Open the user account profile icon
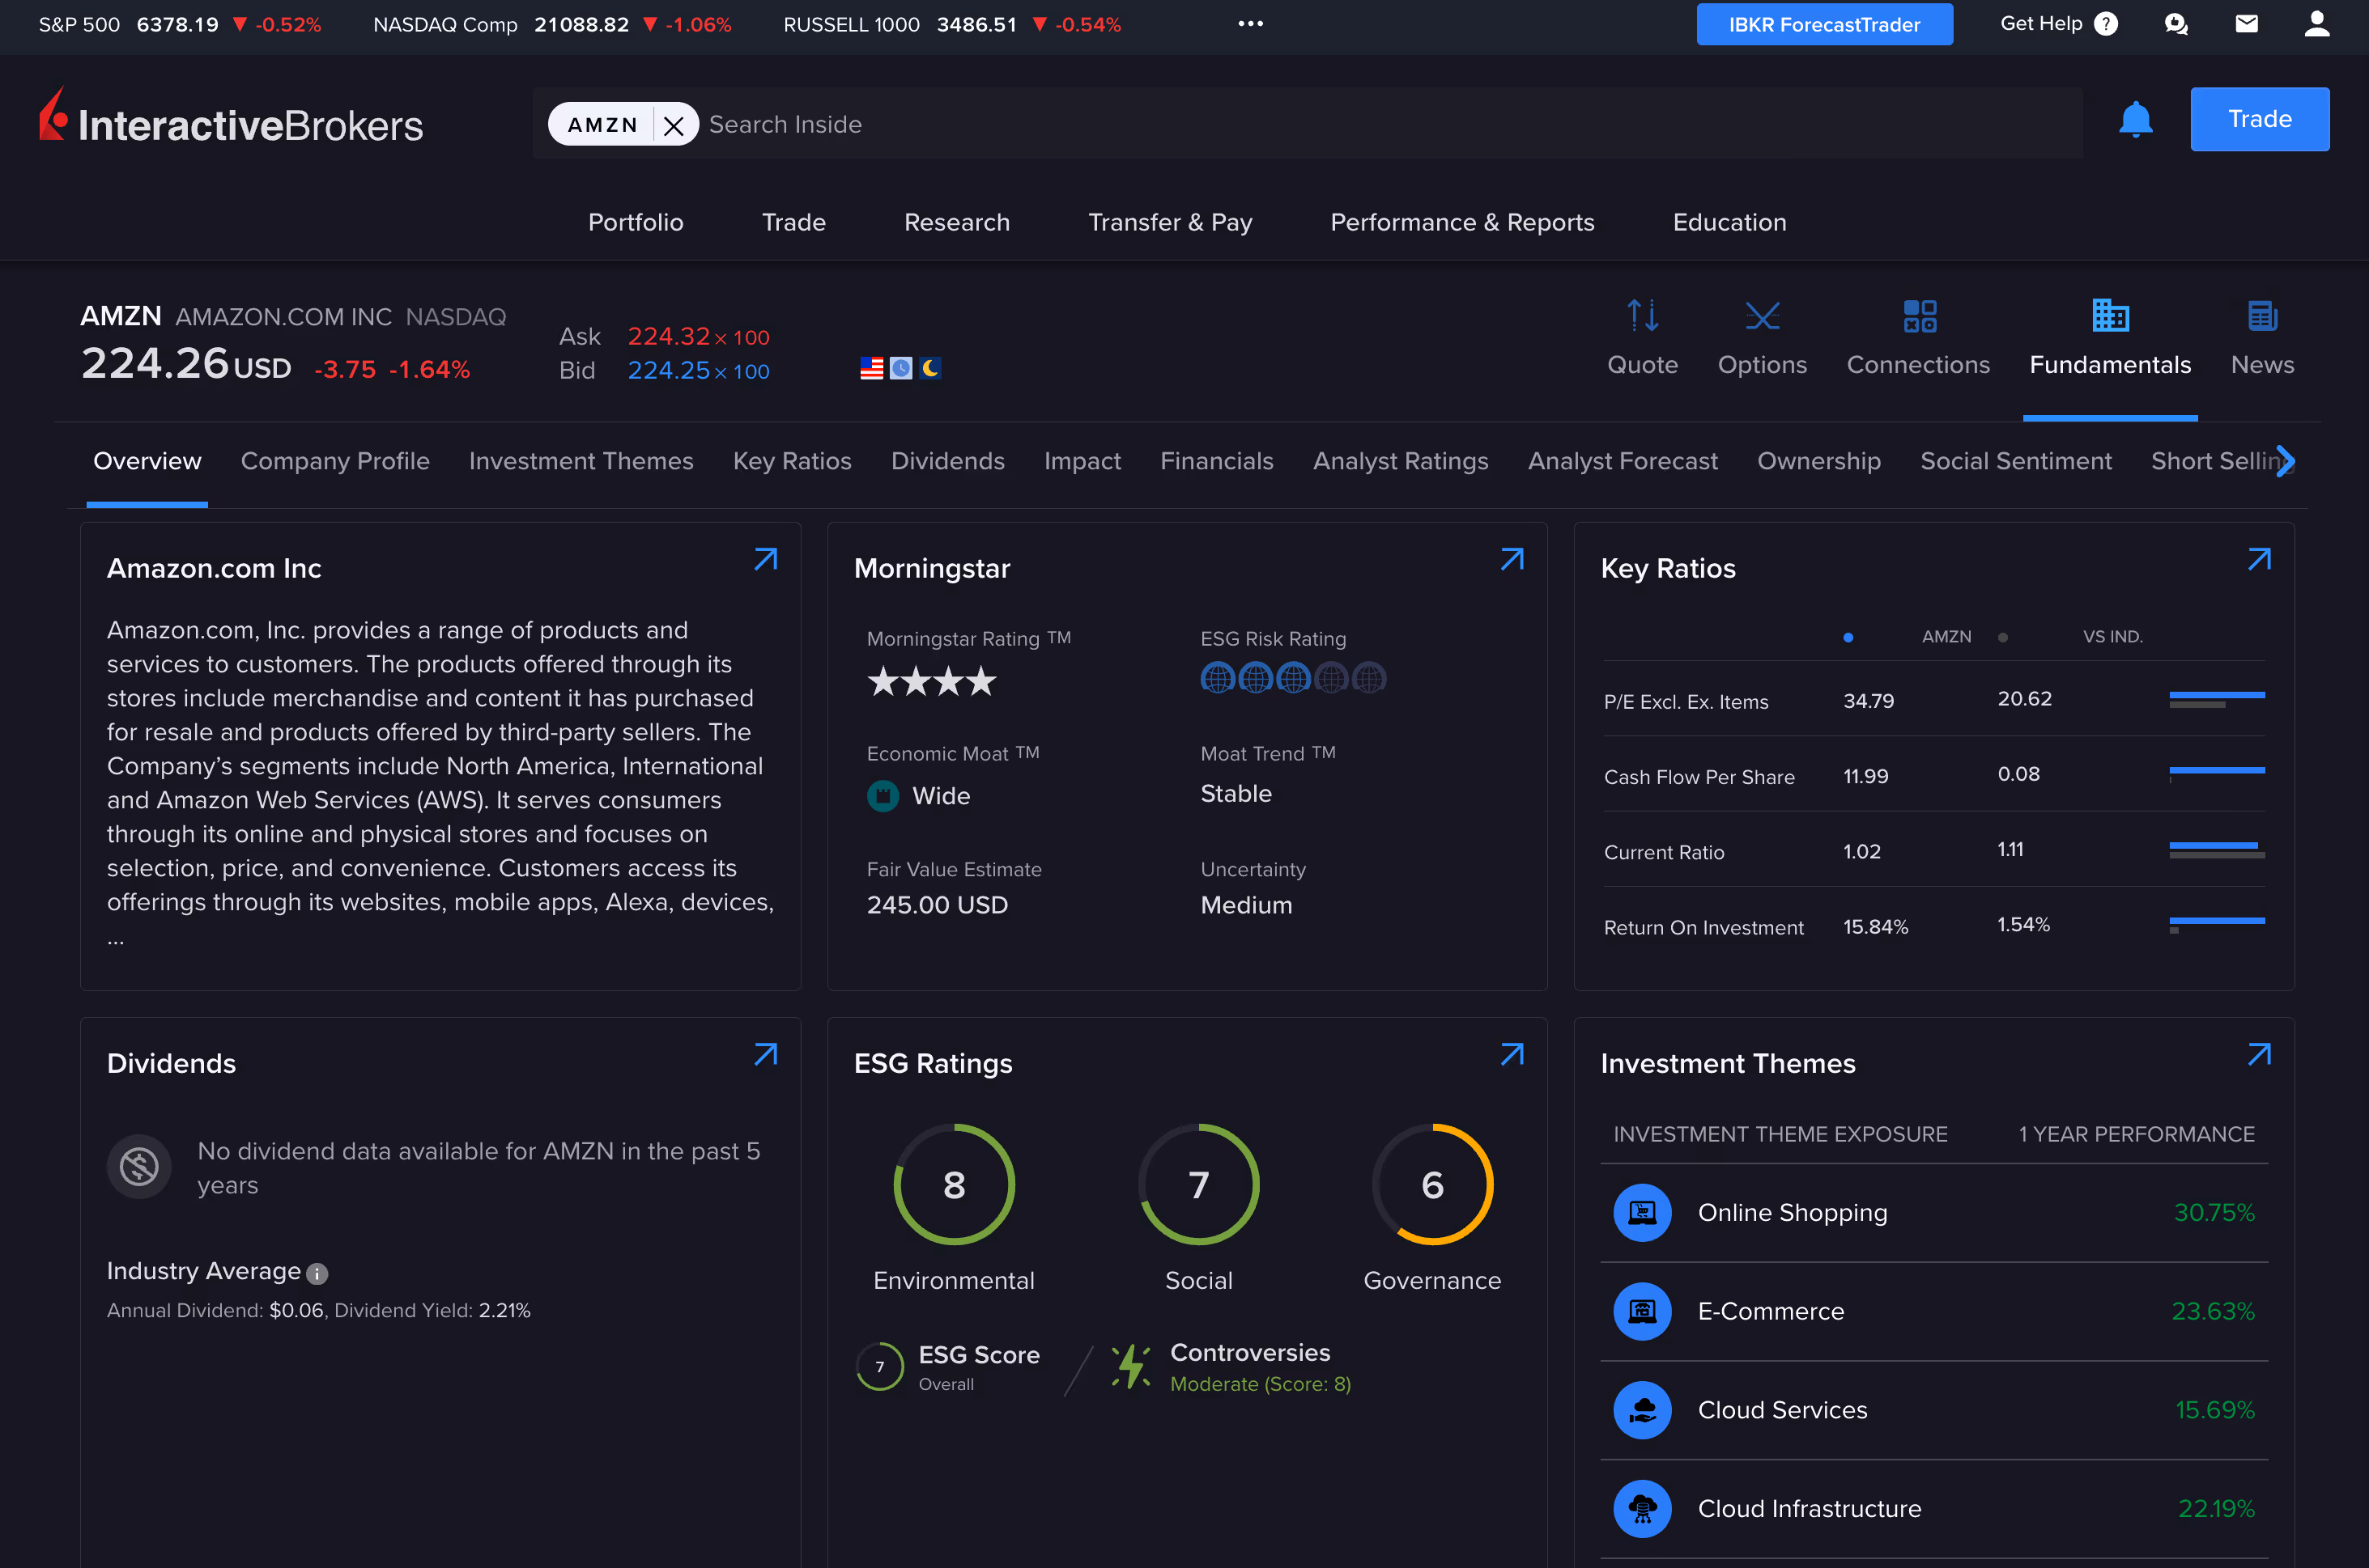This screenshot has width=2369, height=1568. (2316, 24)
